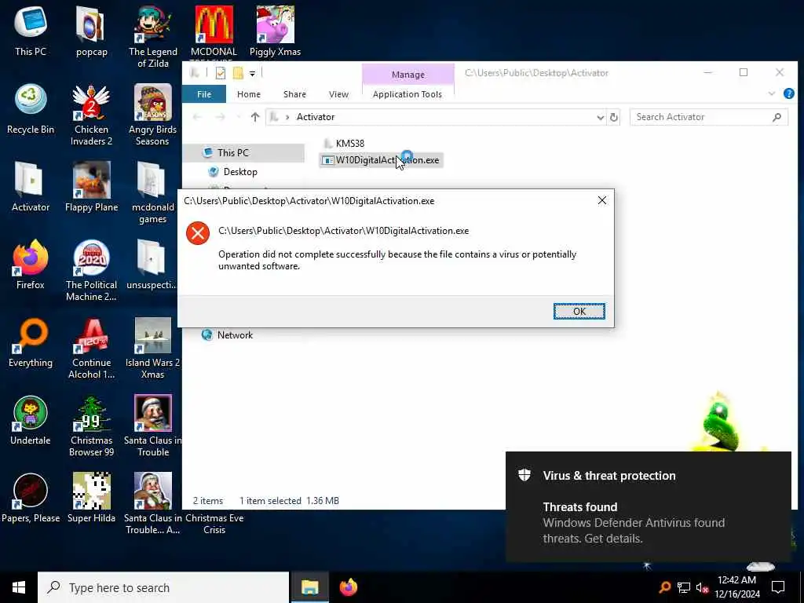The image size is (804, 603).
Task: Switch to the View ribbon tab
Action: coord(338,94)
